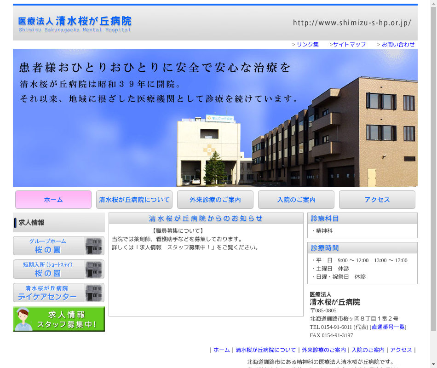The height and width of the screenshot is (368, 437).
Task: Open the 短期入所 桜の園 banner
Action: [x=58, y=269]
